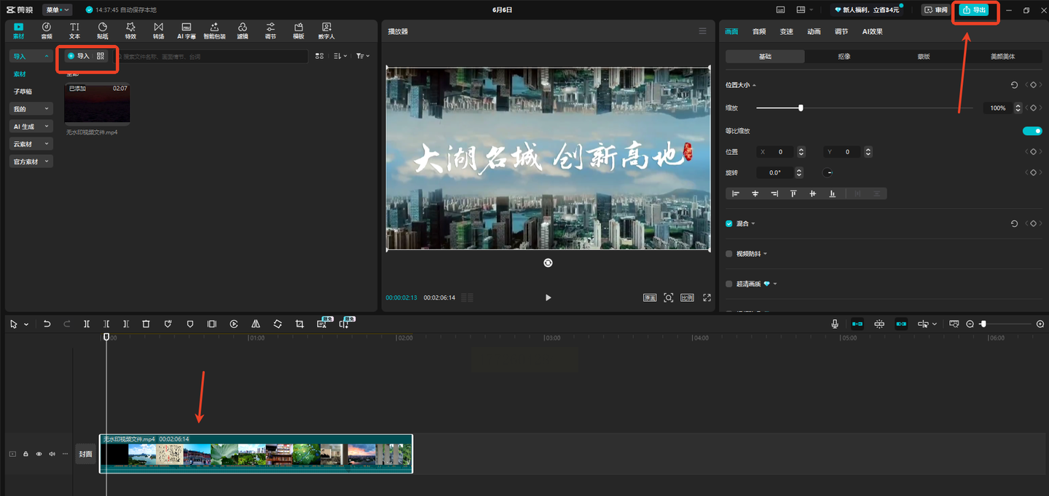Click the crop tool in timeline toolbar

299,324
